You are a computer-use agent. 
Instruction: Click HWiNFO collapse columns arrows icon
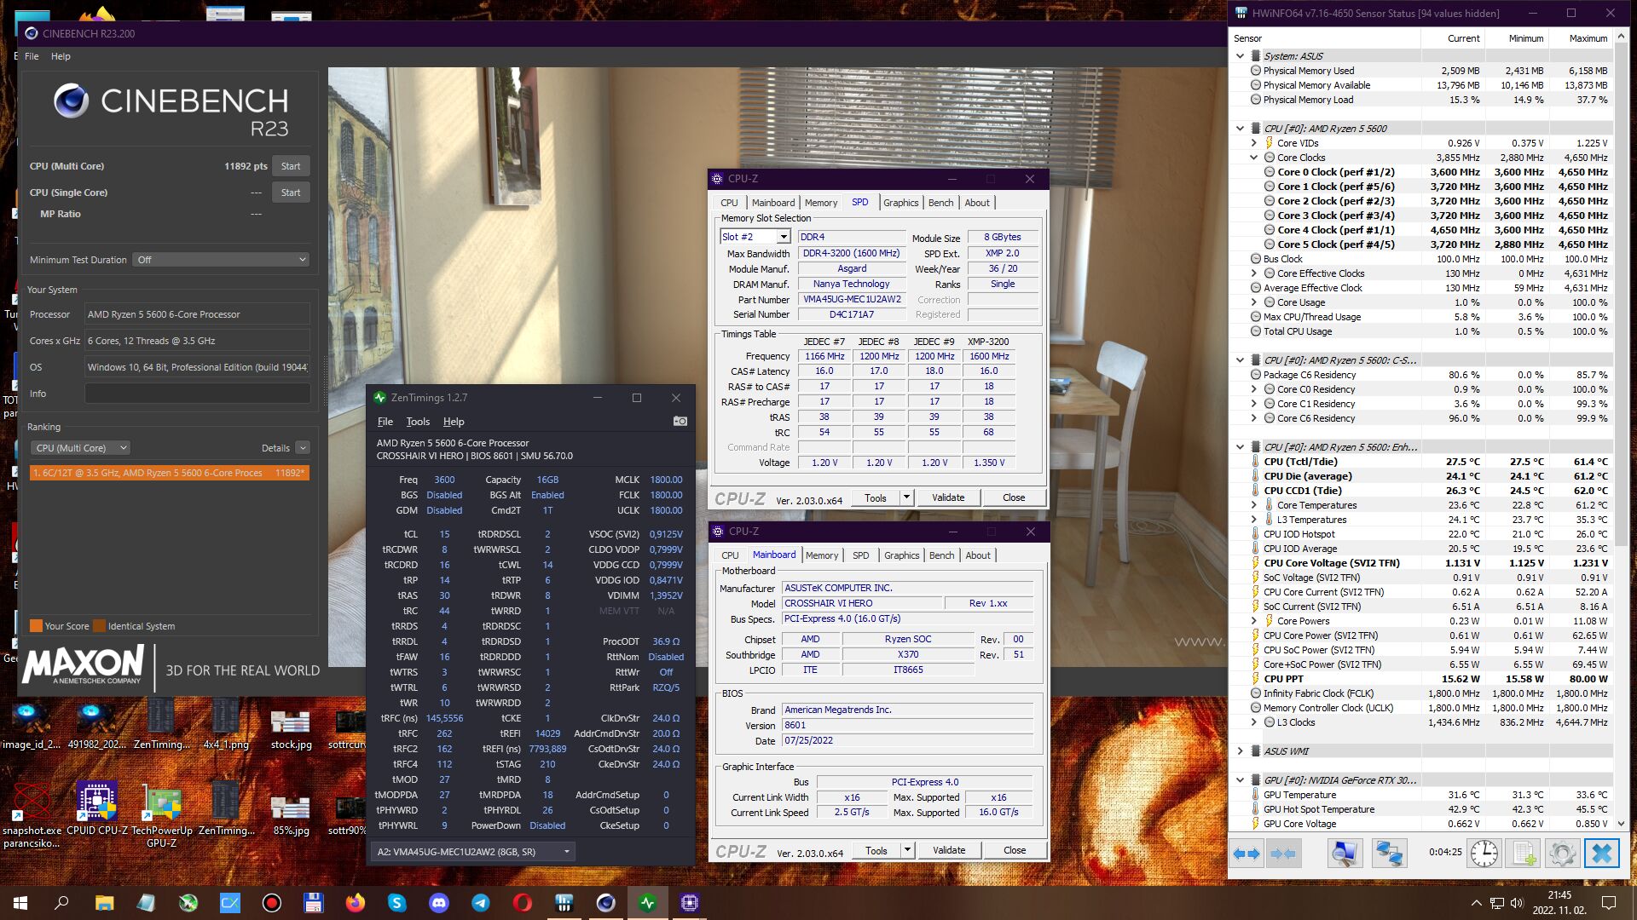click(x=1282, y=853)
